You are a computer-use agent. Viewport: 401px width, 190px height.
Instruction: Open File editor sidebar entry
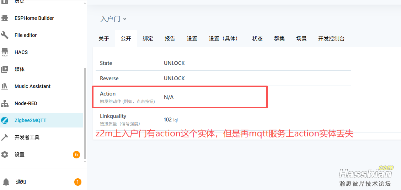tap(42, 35)
